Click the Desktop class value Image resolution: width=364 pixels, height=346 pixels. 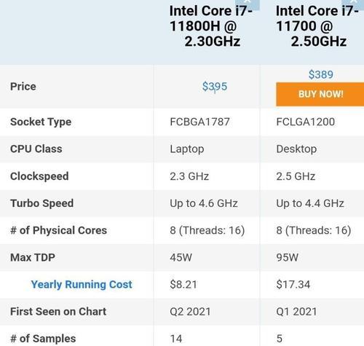pyautogui.click(x=296, y=149)
